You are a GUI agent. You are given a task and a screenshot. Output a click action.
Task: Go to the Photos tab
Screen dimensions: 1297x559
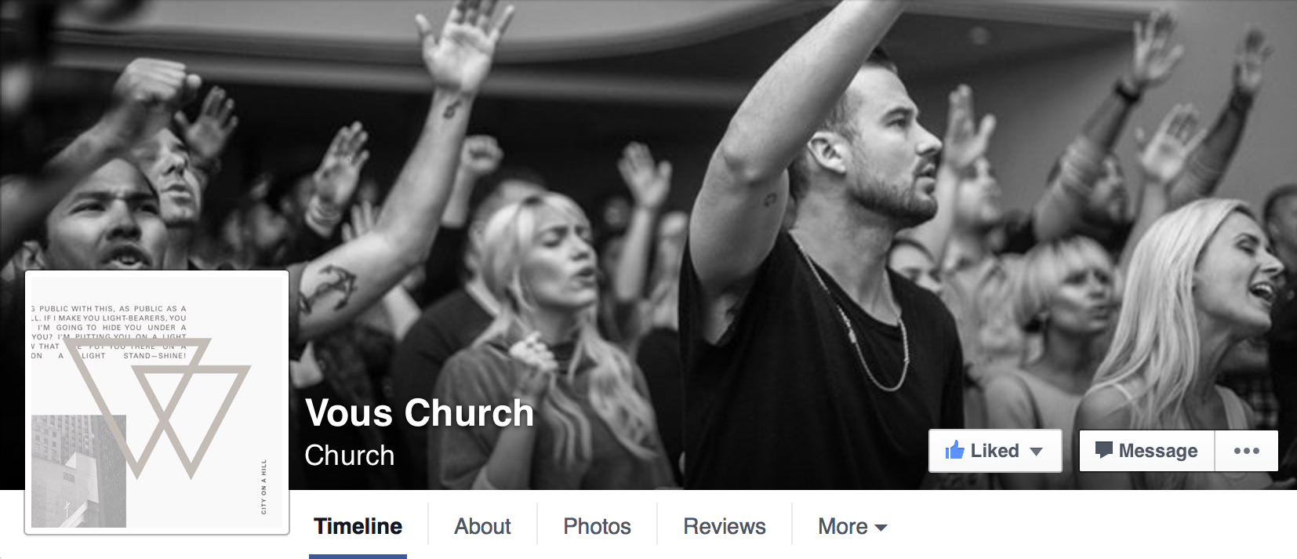coord(597,526)
